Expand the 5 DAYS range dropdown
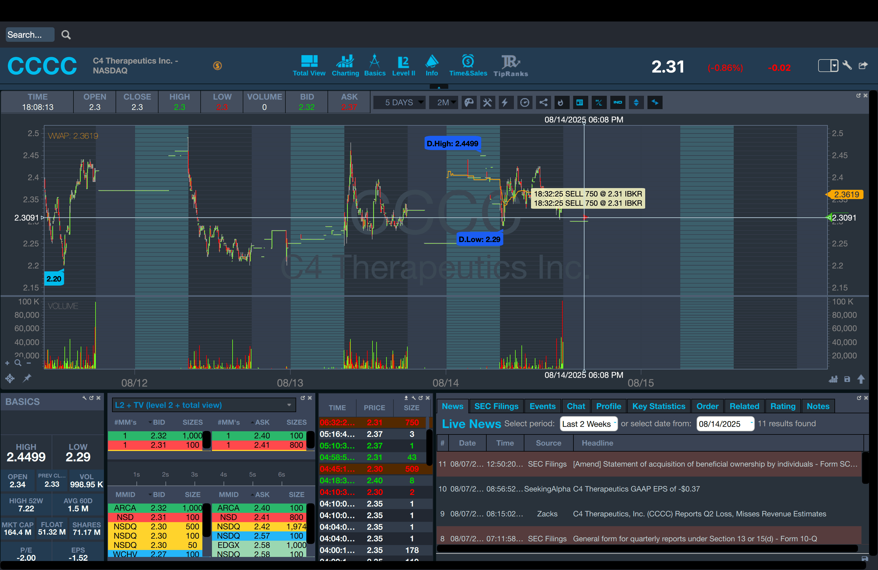Image resolution: width=878 pixels, height=570 pixels. tap(399, 102)
